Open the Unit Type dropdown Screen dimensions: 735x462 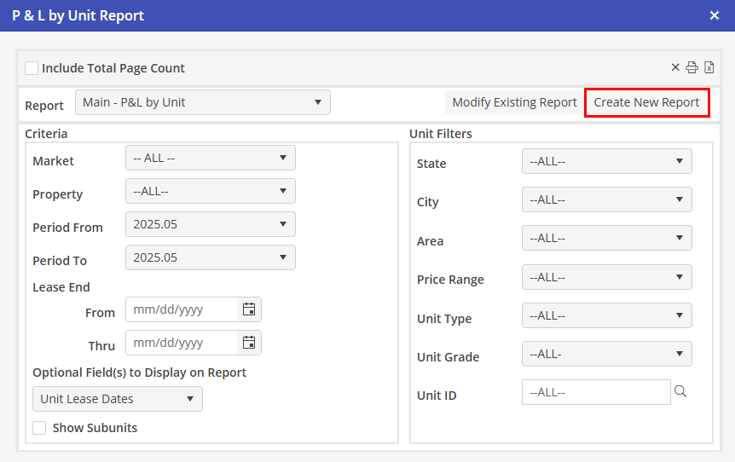pos(606,315)
